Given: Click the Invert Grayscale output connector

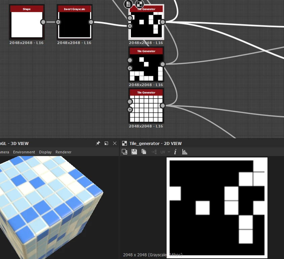Looking at the screenshot, I should (x=91, y=22).
